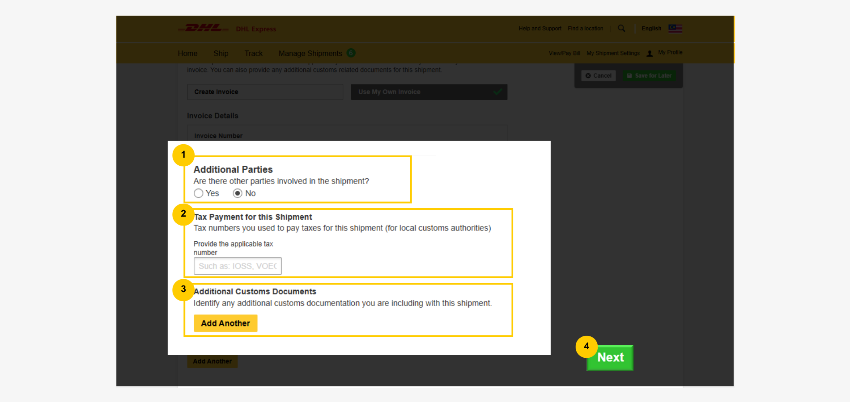Click the applicable tax number field
Image resolution: width=850 pixels, height=402 pixels.
point(238,266)
